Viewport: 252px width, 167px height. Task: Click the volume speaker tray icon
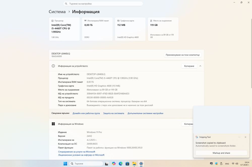tap(237, 164)
